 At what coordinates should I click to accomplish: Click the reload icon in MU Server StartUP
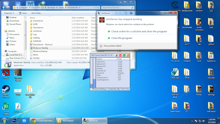(116, 55)
